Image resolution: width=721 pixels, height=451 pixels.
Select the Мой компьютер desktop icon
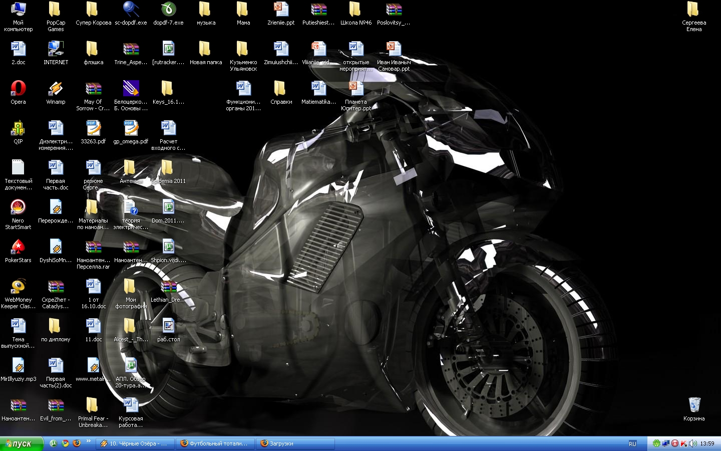[18, 10]
